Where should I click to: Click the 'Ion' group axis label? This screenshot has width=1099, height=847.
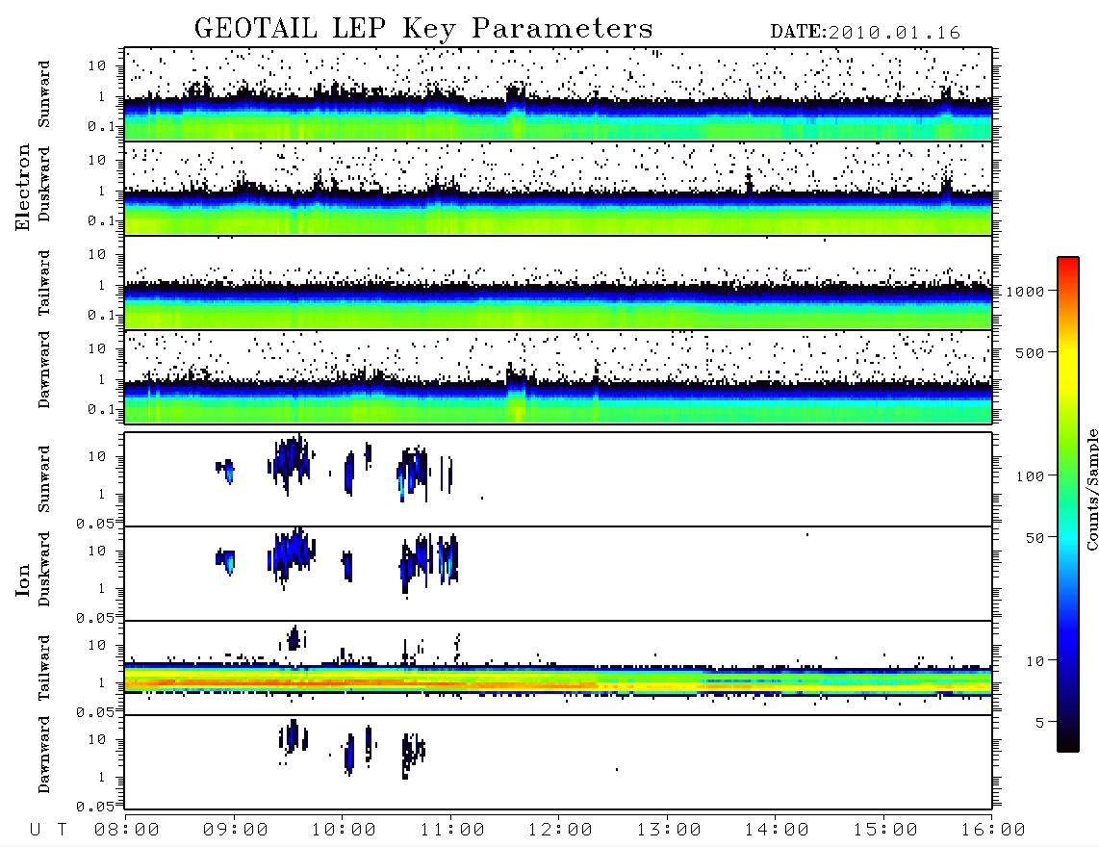coord(23,579)
